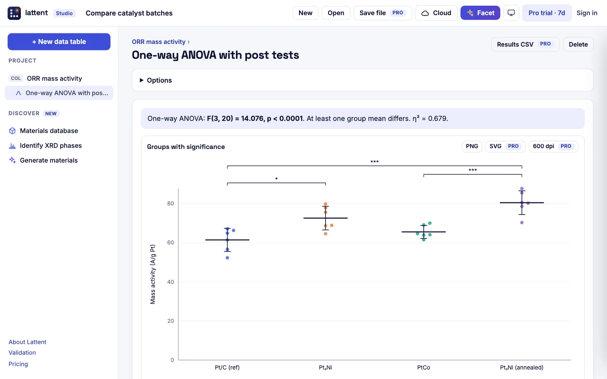Click the Groups with significance heading
Image resolution: width=607 pixels, height=379 pixels.
click(186, 147)
